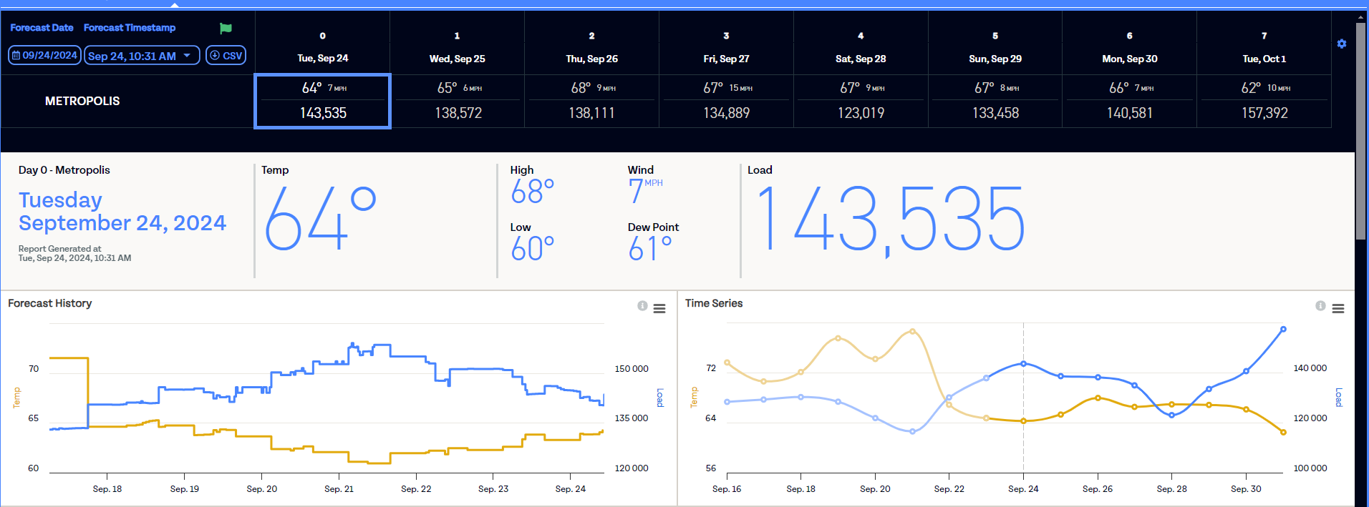
Task: Click the Day 0 - Metropolis label
Action: (x=64, y=170)
